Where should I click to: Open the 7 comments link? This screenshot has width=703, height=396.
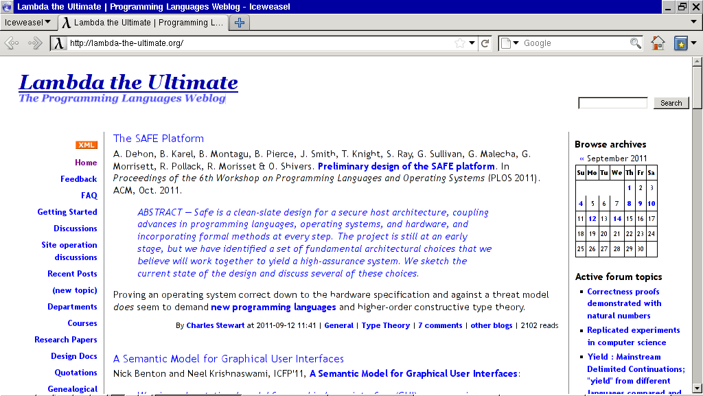[x=440, y=326]
